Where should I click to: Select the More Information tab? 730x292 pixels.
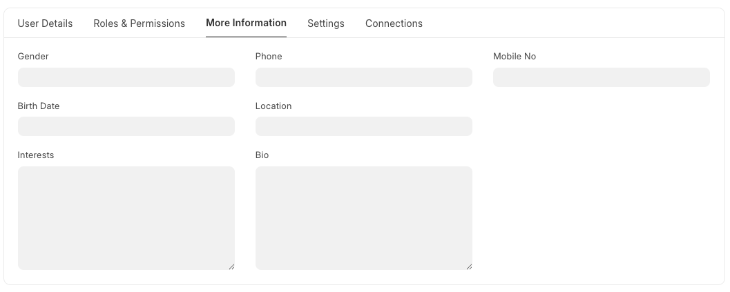click(246, 23)
